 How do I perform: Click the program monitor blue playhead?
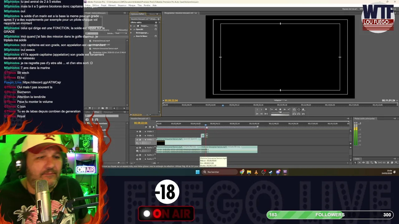coord(223,105)
